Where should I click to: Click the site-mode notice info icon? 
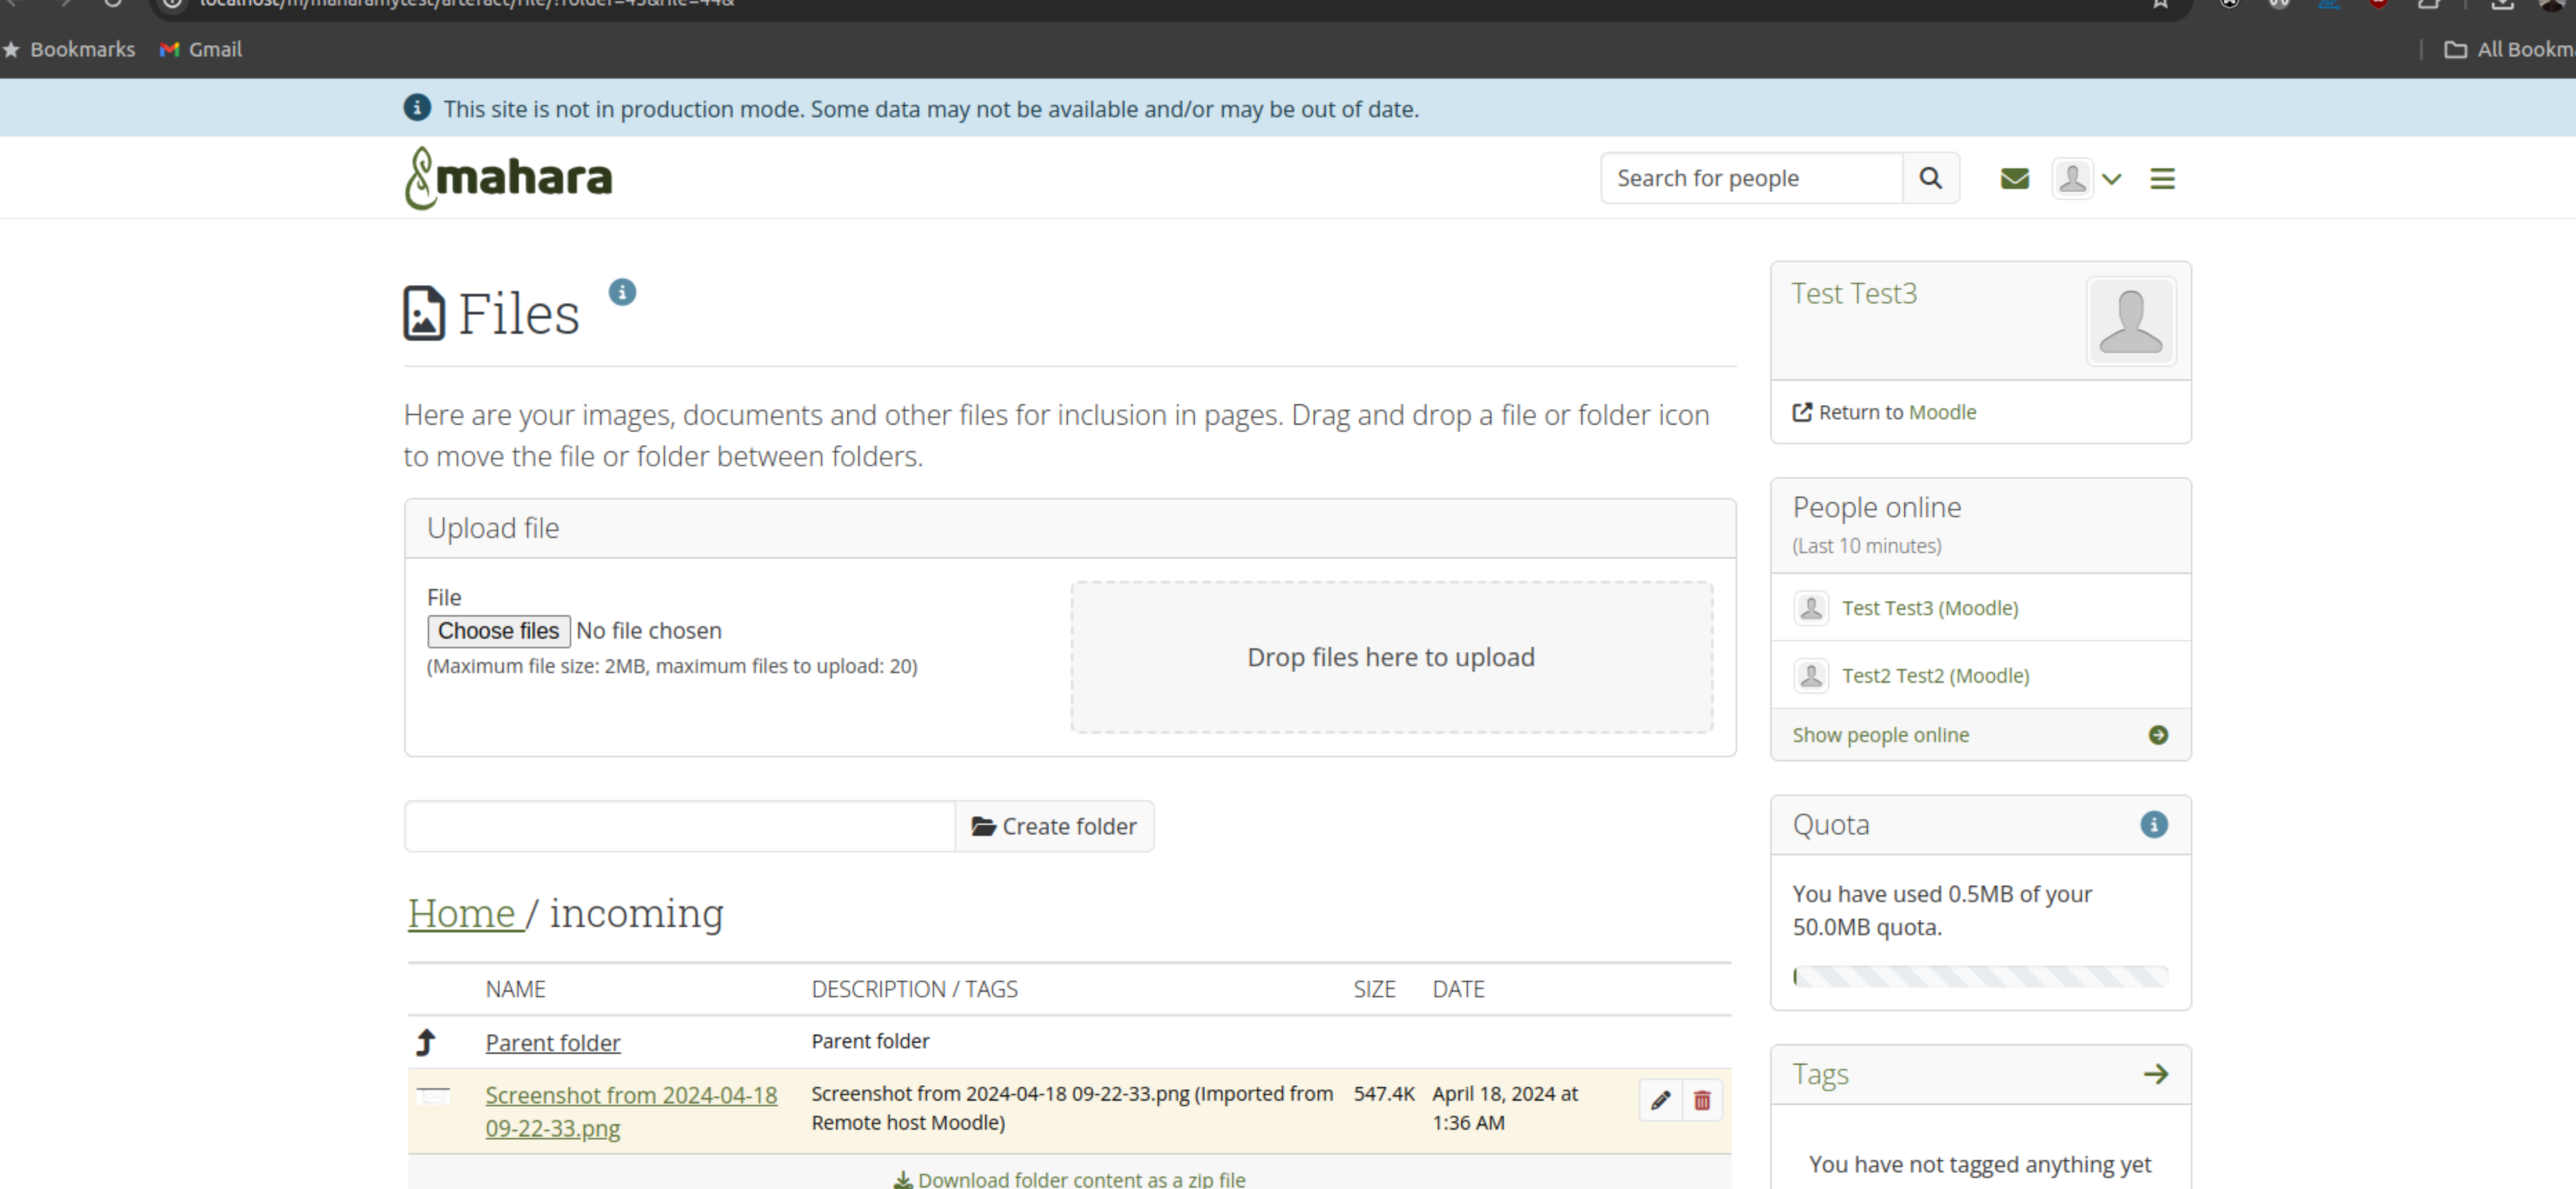pos(417,107)
